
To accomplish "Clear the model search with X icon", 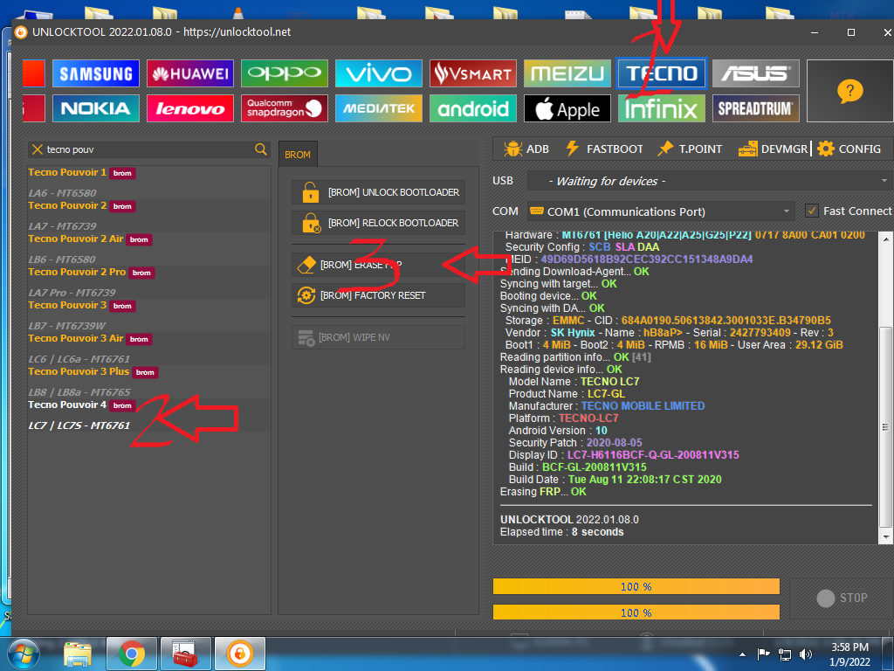I will [x=38, y=149].
